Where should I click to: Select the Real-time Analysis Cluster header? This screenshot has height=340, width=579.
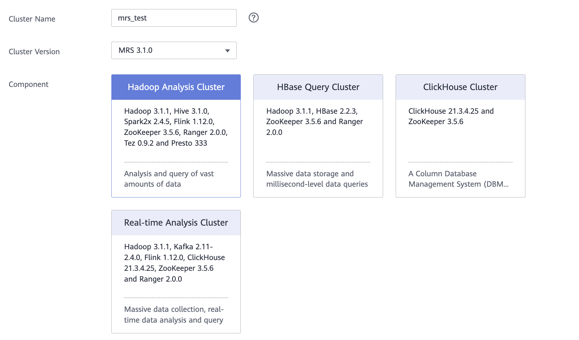point(176,223)
